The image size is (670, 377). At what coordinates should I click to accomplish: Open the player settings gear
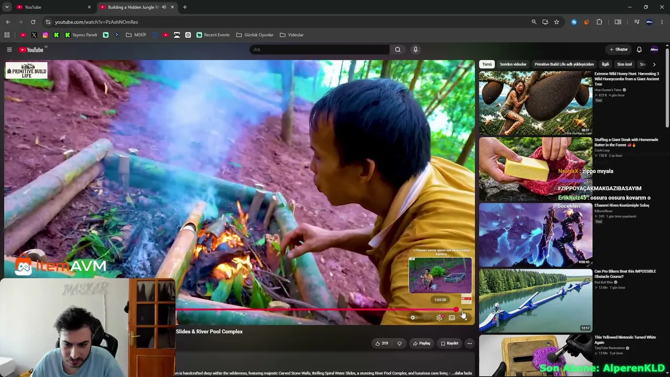click(x=439, y=318)
